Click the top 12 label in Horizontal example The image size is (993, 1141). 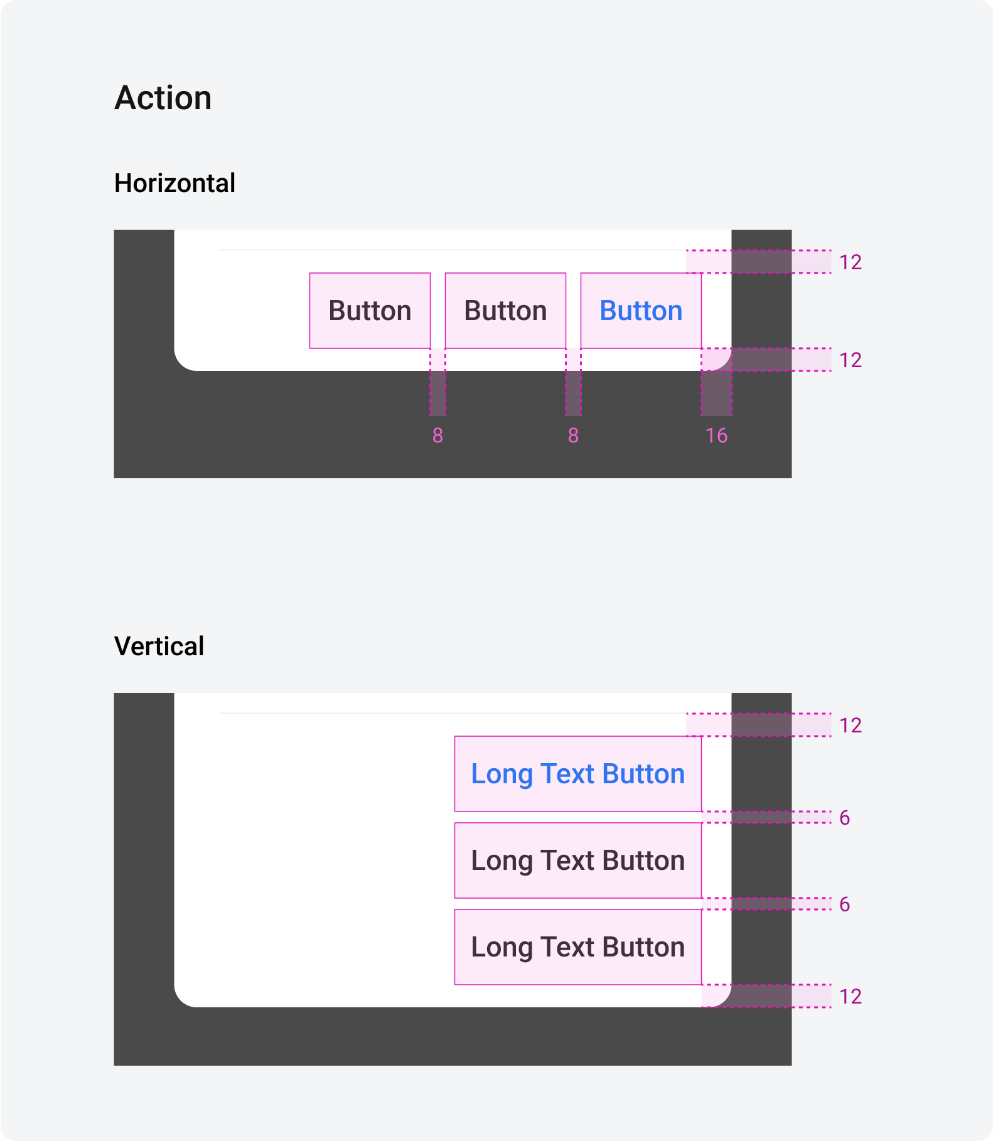[851, 262]
